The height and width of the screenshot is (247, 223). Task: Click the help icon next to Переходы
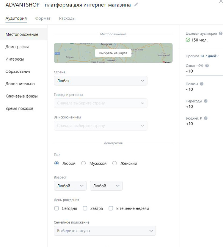(205, 101)
